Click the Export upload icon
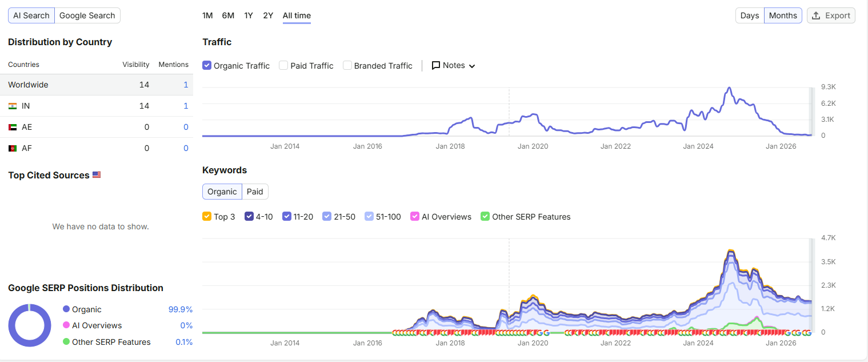This screenshot has width=868, height=362. click(x=817, y=15)
